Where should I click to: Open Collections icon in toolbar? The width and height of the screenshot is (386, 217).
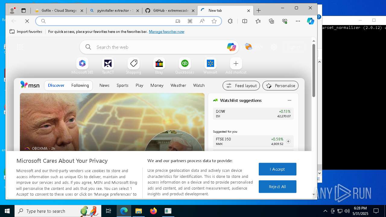(271, 21)
